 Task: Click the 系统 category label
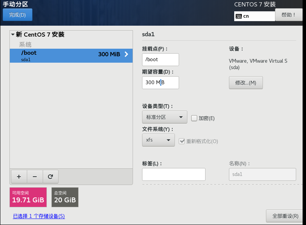click(25, 45)
